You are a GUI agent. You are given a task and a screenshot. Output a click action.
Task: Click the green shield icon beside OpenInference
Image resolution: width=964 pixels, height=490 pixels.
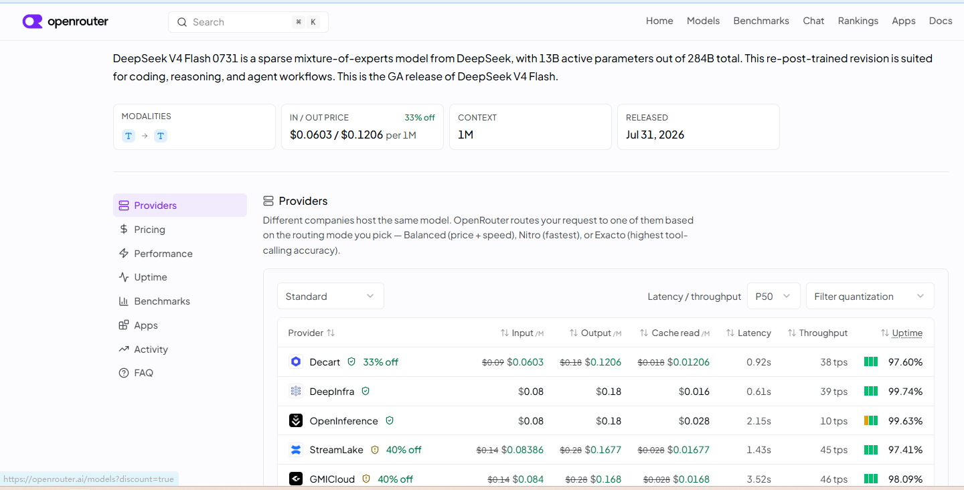[390, 421]
